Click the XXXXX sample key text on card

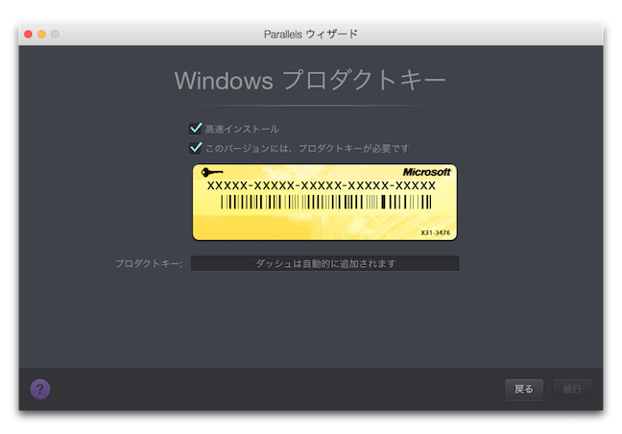click(x=322, y=185)
